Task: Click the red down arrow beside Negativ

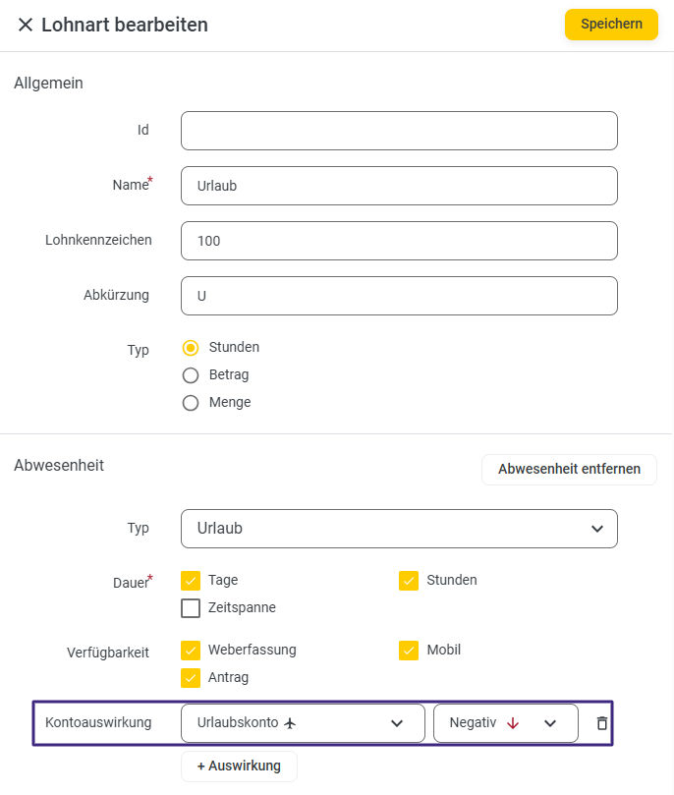Action: point(512,723)
